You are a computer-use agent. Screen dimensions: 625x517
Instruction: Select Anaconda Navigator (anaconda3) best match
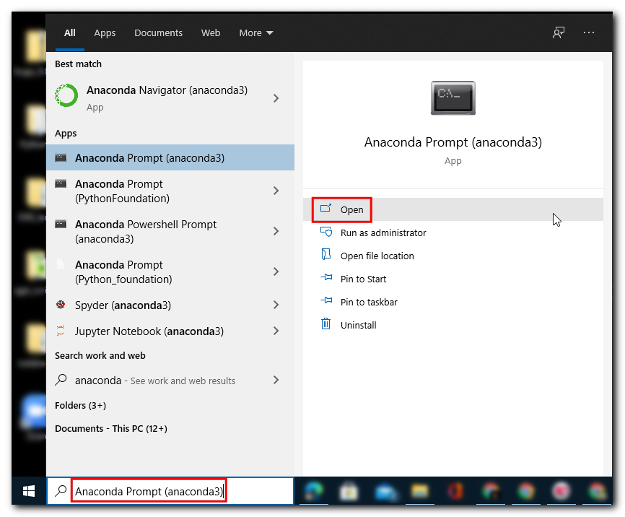coord(170,98)
